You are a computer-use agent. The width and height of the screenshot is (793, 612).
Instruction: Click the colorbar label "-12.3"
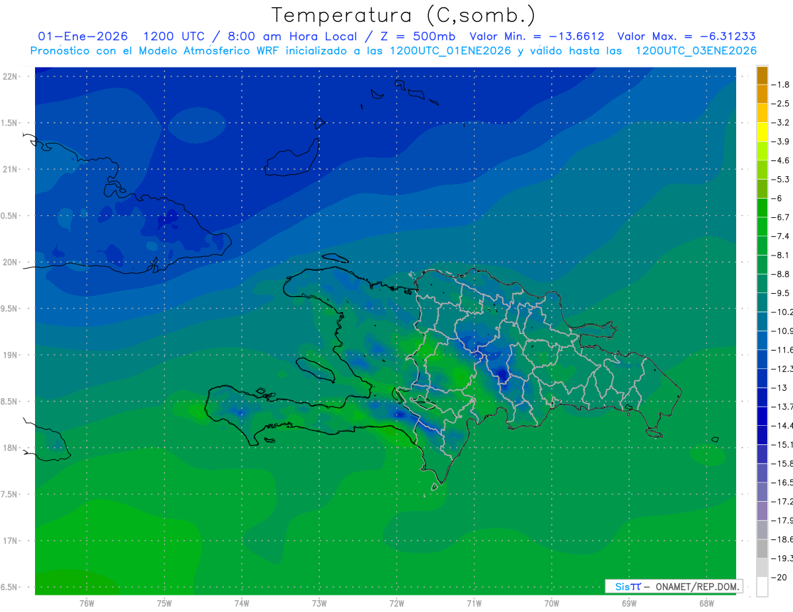click(x=782, y=368)
